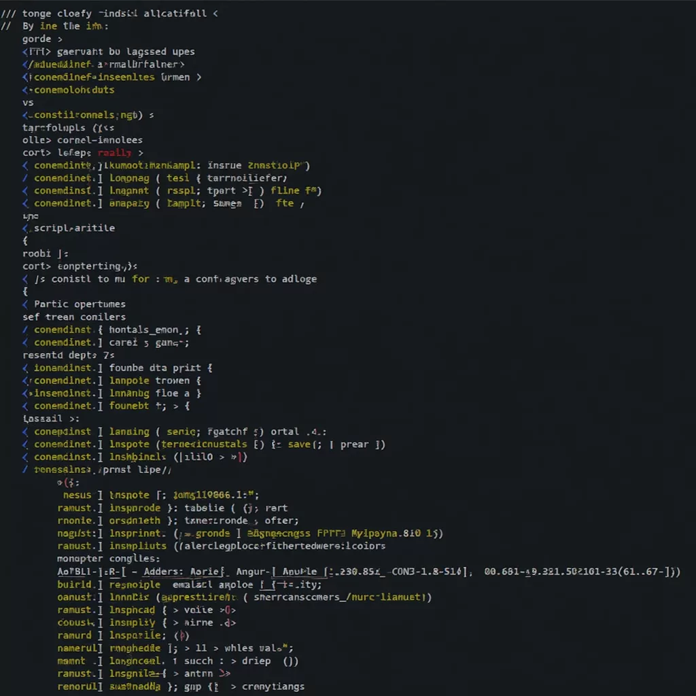Click the "monopter conglles:" line
The image size is (696, 696).
(108, 559)
